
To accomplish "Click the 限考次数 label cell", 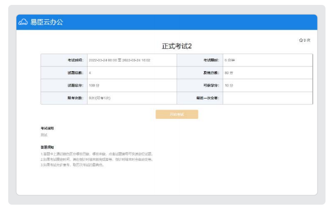I will point(64,98).
